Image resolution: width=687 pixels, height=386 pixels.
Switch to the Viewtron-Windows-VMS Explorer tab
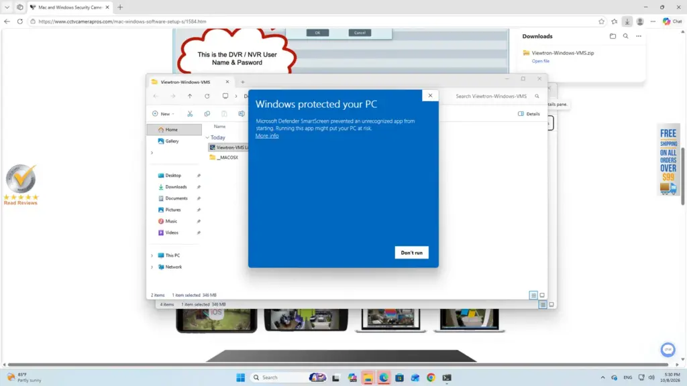pos(185,82)
